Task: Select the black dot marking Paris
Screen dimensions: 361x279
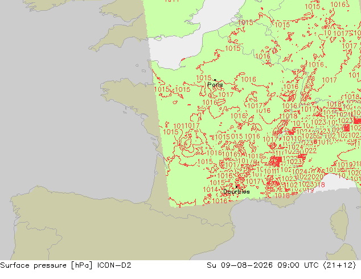Action: point(215,80)
